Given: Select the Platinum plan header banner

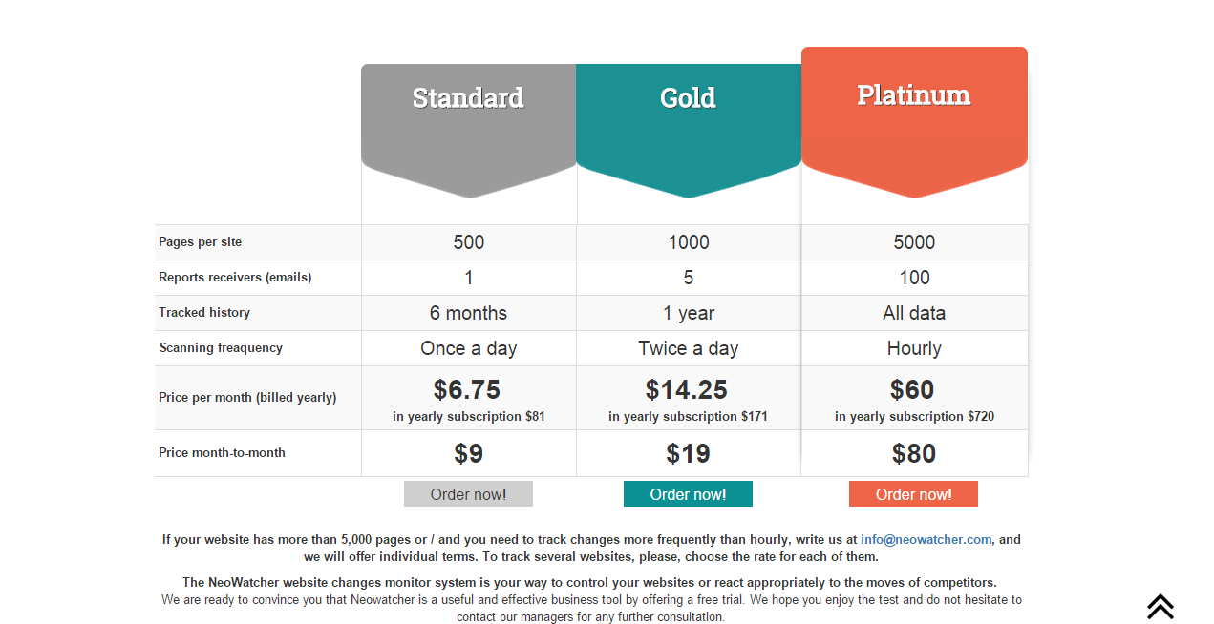Looking at the screenshot, I should (x=914, y=110).
